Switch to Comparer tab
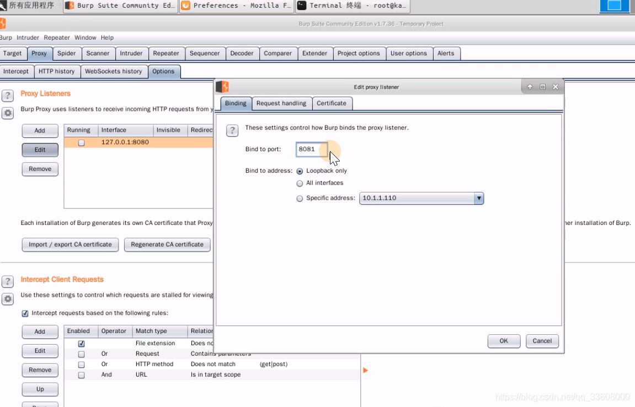 point(278,53)
